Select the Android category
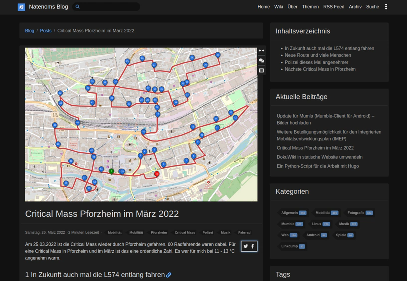The height and width of the screenshot is (281, 407). [316, 235]
